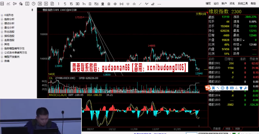Click the sigma (Σ) toolbar icon

coord(27,4)
